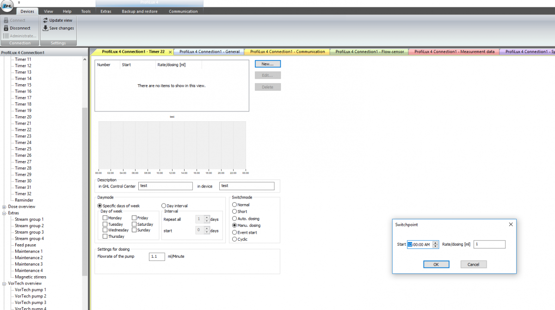
Task: Check the Thursday checkbox
Action: (105, 236)
